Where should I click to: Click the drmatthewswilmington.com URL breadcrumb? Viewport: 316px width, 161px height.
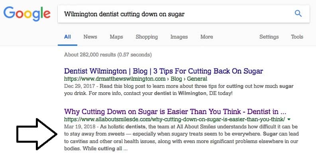(135, 79)
